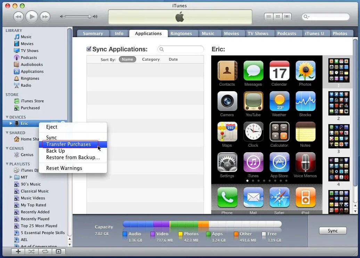Collapse the DEVICES section
This screenshot has height=258, width=360.
point(7,117)
